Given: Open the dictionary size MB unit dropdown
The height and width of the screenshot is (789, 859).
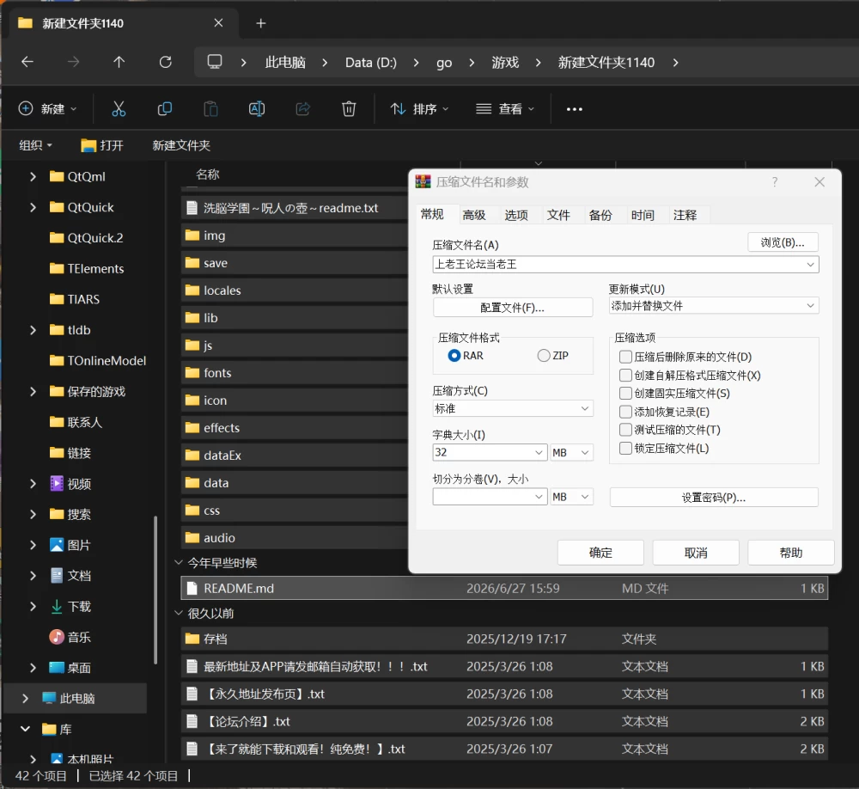Looking at the screenshot, I should click(x=571, y=452).
